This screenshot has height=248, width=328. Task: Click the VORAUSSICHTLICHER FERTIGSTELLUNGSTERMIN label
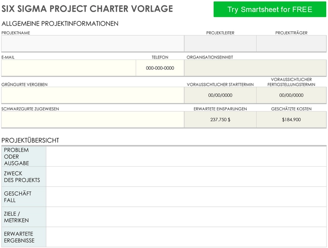click(x=291, y=82)
